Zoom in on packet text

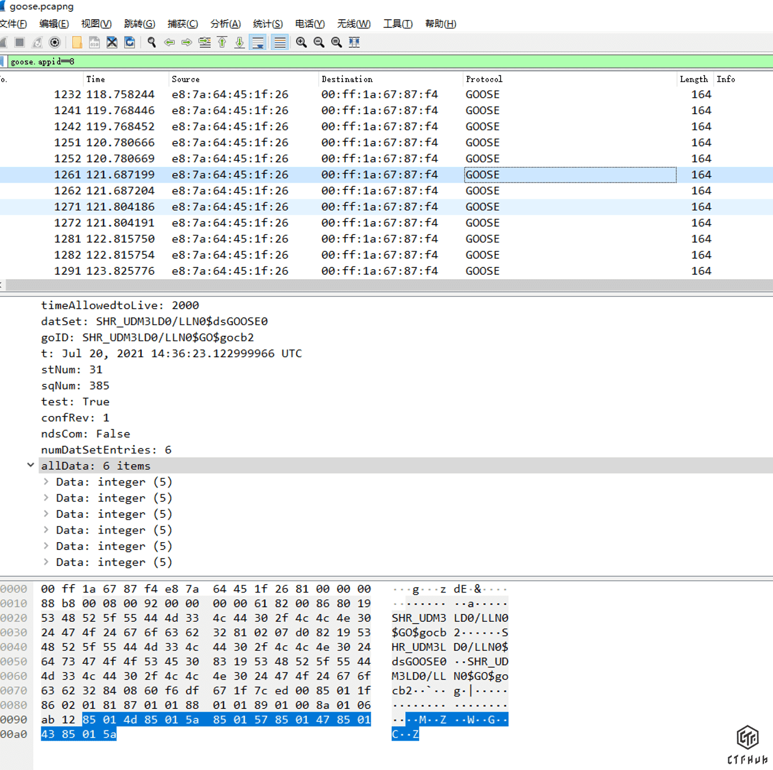point(301,42)
